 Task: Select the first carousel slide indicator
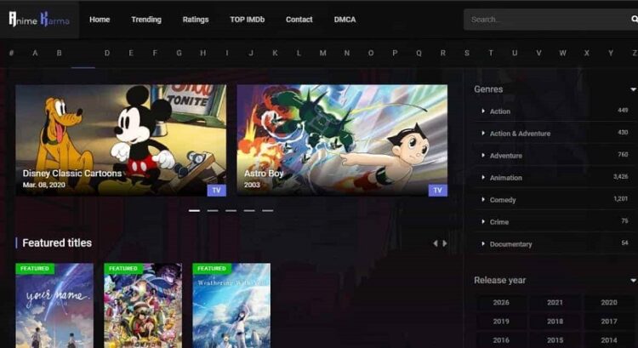[x=195, y=211]
